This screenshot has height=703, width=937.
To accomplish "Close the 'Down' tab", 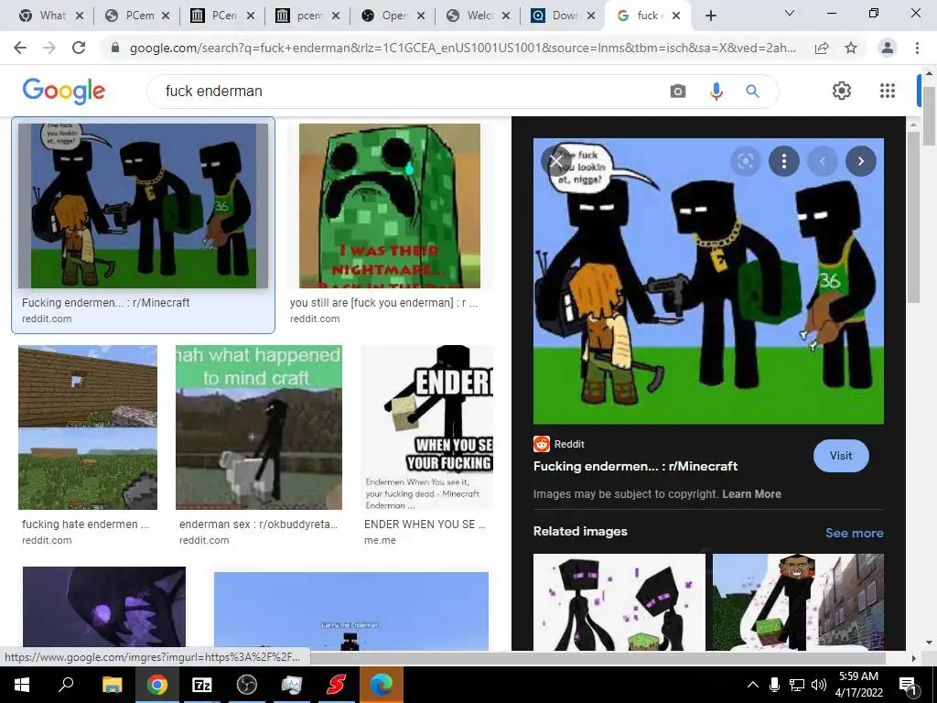I will click(x=591, y=16).
